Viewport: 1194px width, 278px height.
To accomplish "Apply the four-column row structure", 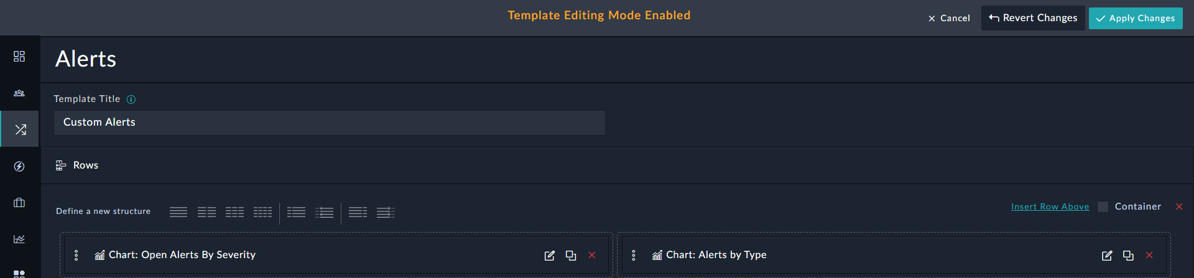I will [x=262, y=213].
